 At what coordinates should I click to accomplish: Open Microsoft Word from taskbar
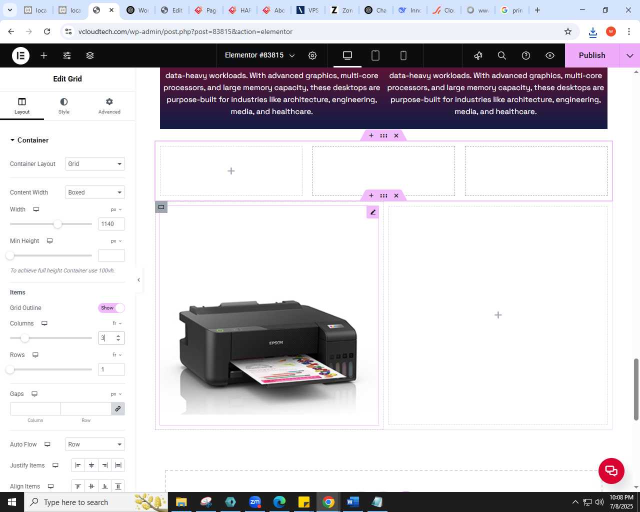tap(352, 502)
